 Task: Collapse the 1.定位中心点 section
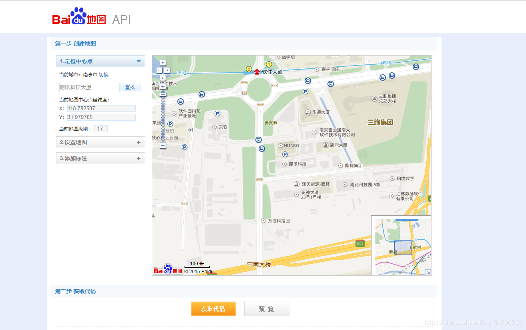click(x=139, y=61)
